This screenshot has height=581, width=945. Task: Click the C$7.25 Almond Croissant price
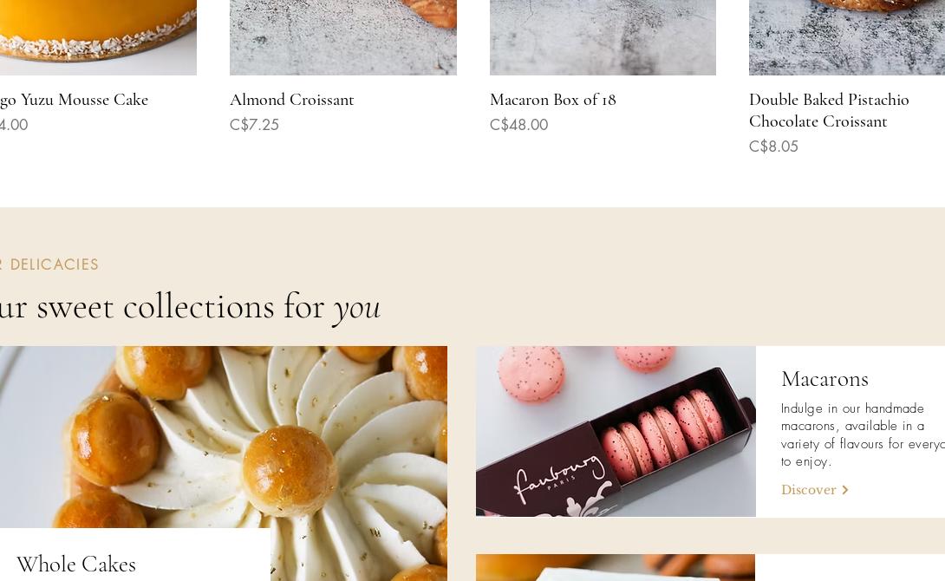click(x=254, y=125)
